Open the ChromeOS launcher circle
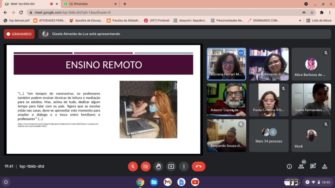 click(6, 182)
